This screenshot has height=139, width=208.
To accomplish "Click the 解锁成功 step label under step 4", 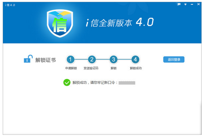I will coord(136,68).
